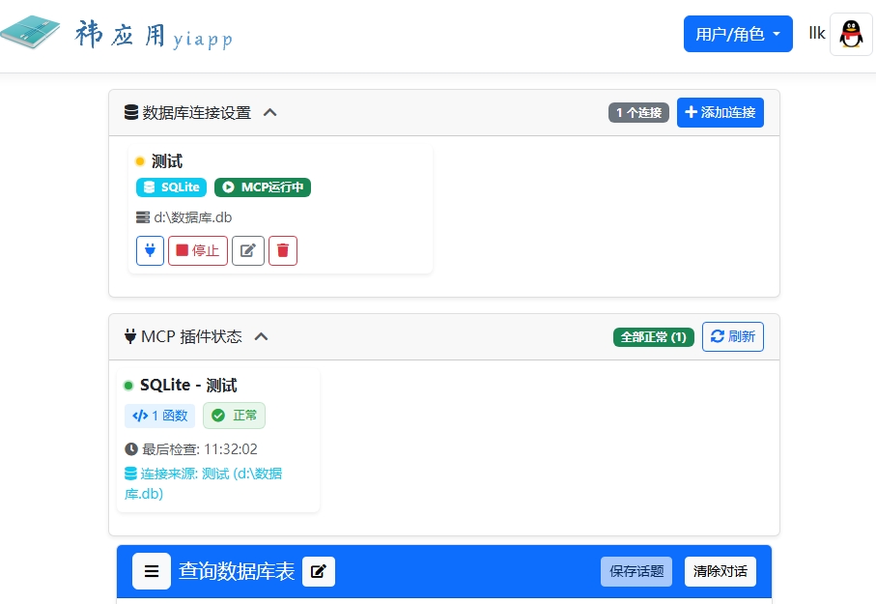Click the green status dot beside SQLite - 测试
Screen dimensions: 876x604
pos(127,386)
